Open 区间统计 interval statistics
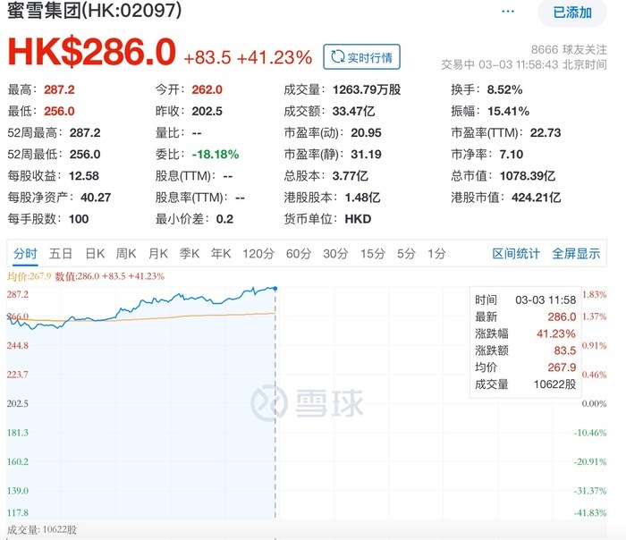The width and height of the screenshot is (626, 540). tap(516, 253)
